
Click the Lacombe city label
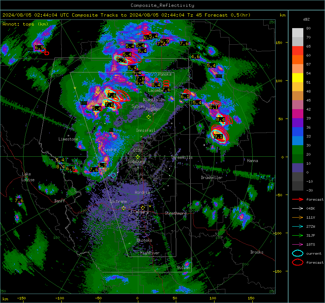156,90
